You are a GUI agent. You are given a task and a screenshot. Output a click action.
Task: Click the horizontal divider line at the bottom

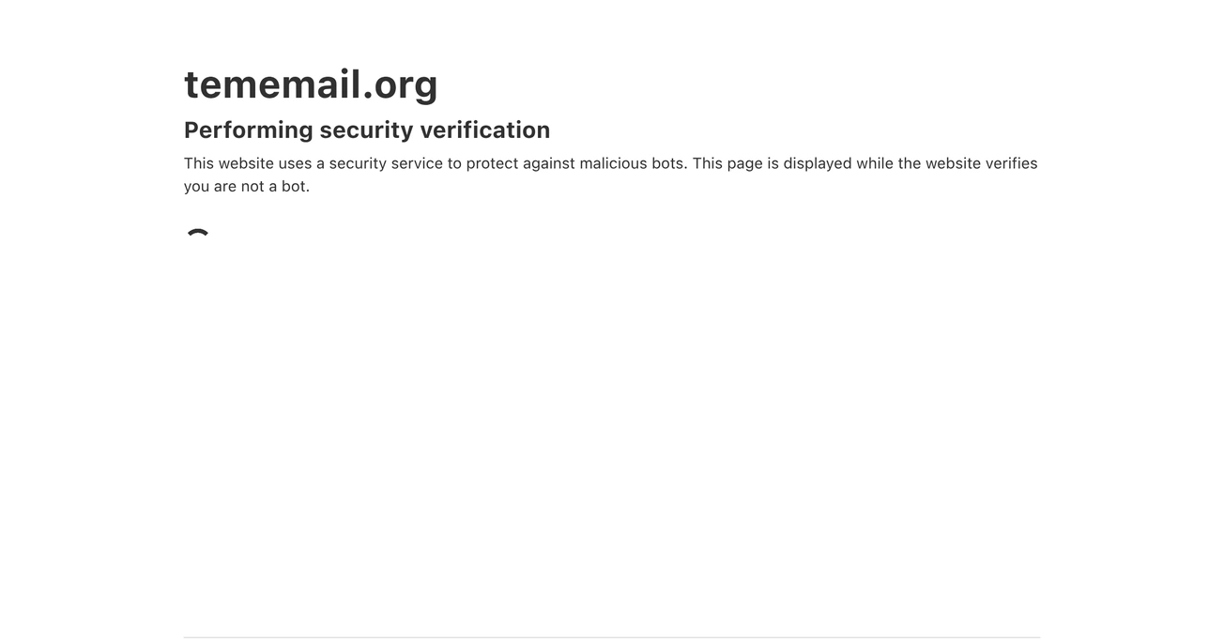(x=612, y=637)
